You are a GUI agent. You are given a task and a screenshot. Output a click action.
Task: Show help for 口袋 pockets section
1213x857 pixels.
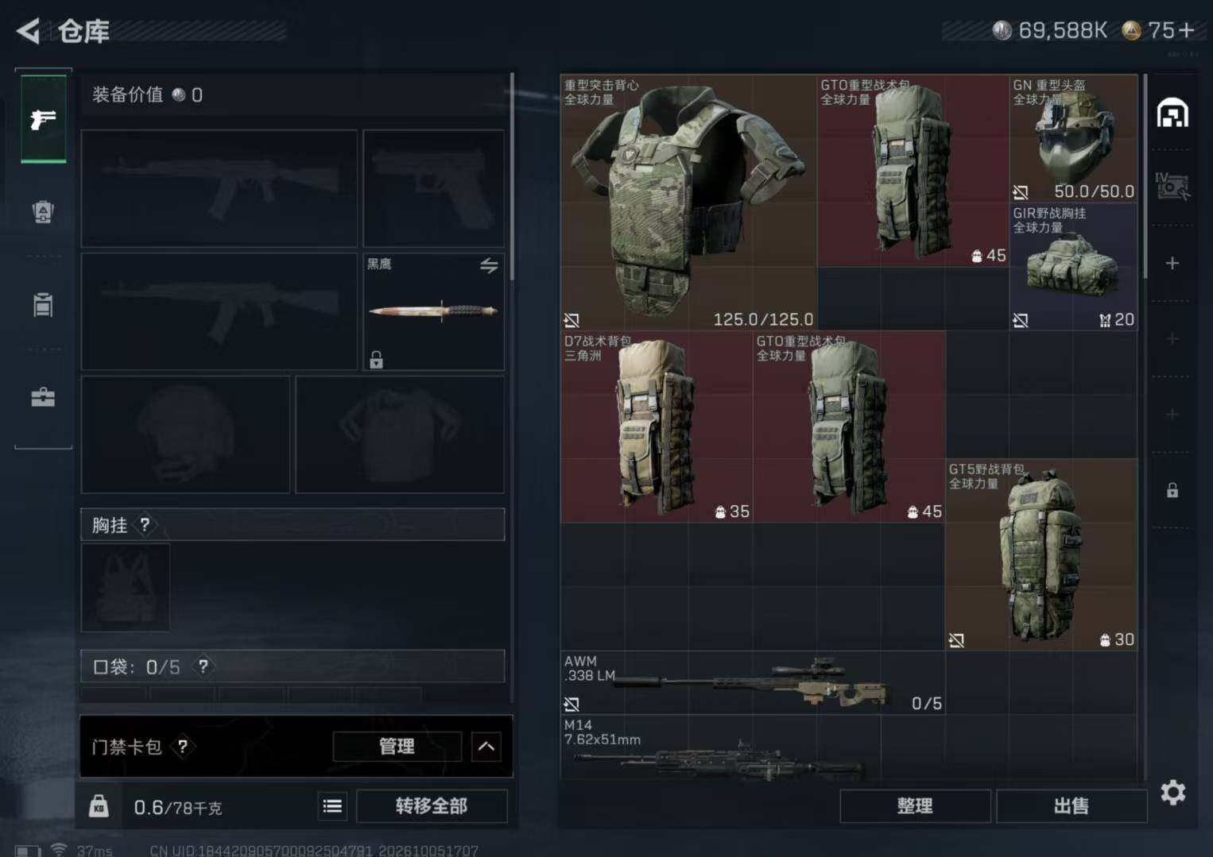pos(203,666)
